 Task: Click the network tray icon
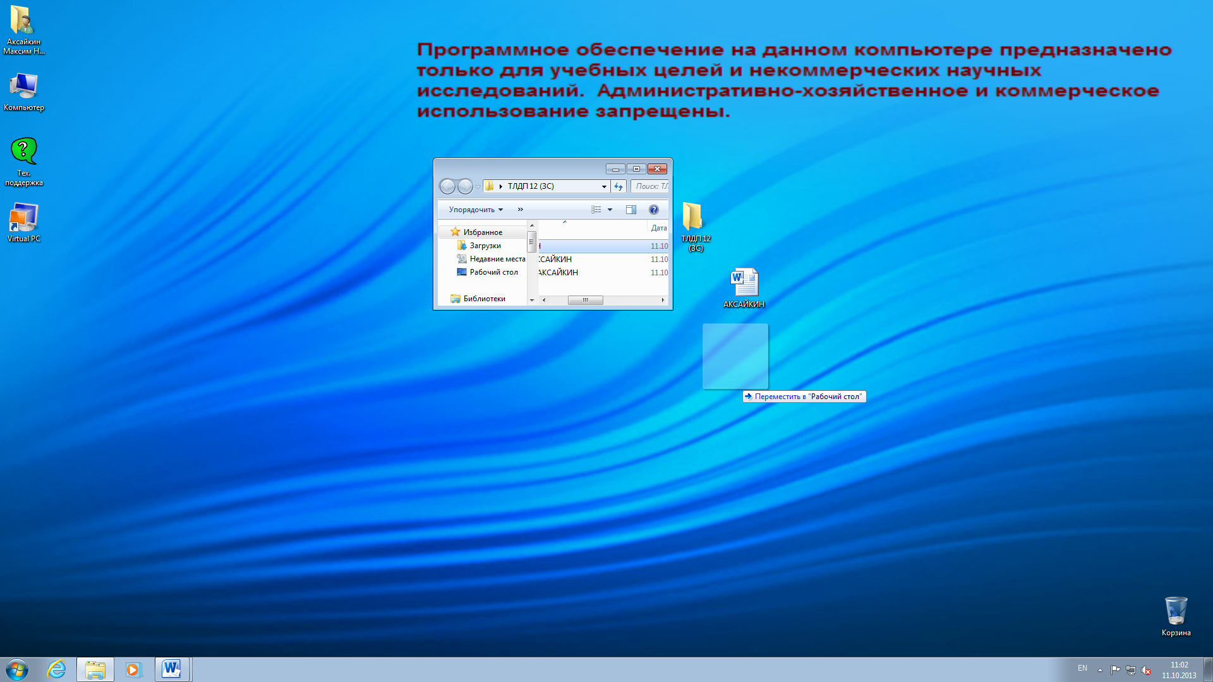click(x=1130, y=670)
